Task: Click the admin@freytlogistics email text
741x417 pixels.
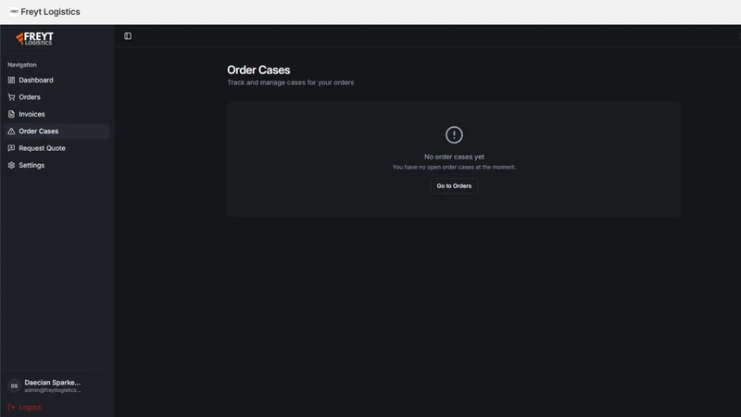Action: point(53,390)
